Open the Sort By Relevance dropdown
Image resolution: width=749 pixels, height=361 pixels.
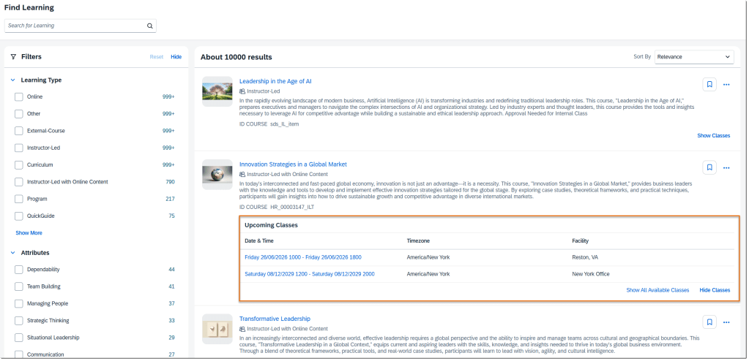(693, 56)
